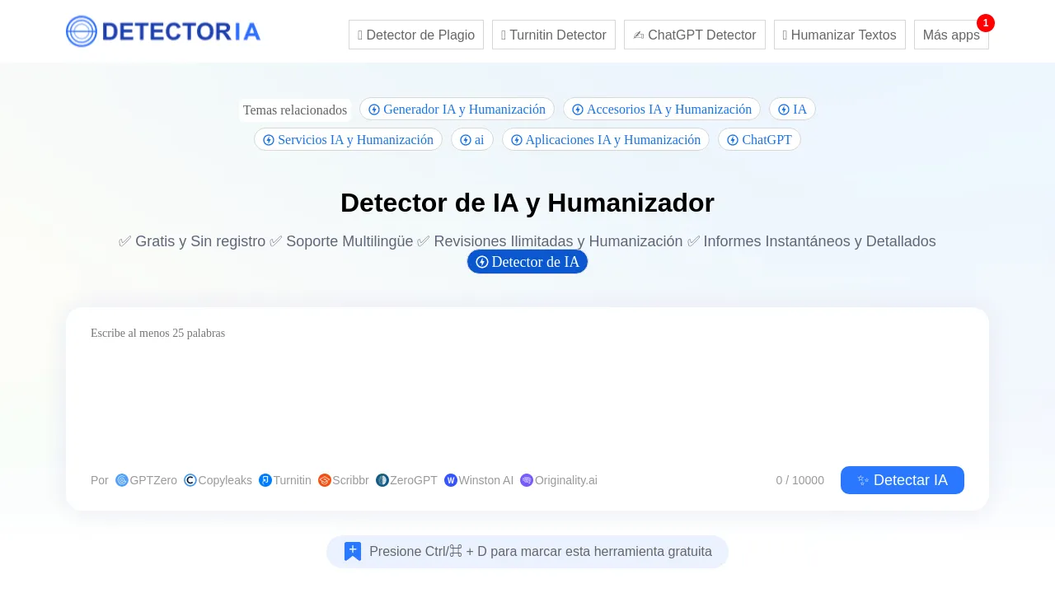The height and width of the screenshot is (593, 1055).
Task: Click the Turnitin icon
Action: (265, 480)
